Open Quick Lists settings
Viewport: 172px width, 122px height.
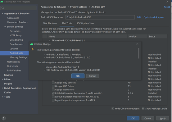click(12, 66)
